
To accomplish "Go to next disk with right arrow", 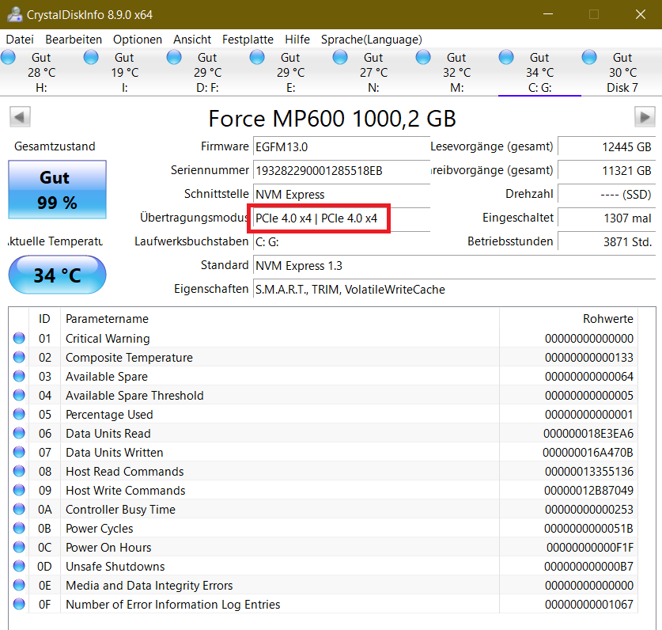I will tap(645, 116).
